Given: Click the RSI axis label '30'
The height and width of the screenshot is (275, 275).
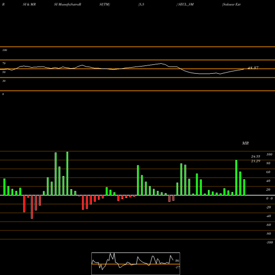Looking at the screenshot, I should pyautogui.click(x=4, y=81).
